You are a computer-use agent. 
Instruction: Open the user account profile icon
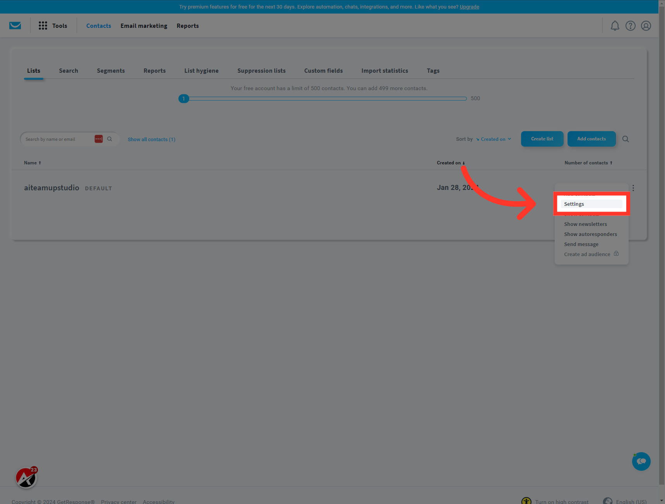click(646, 26)
